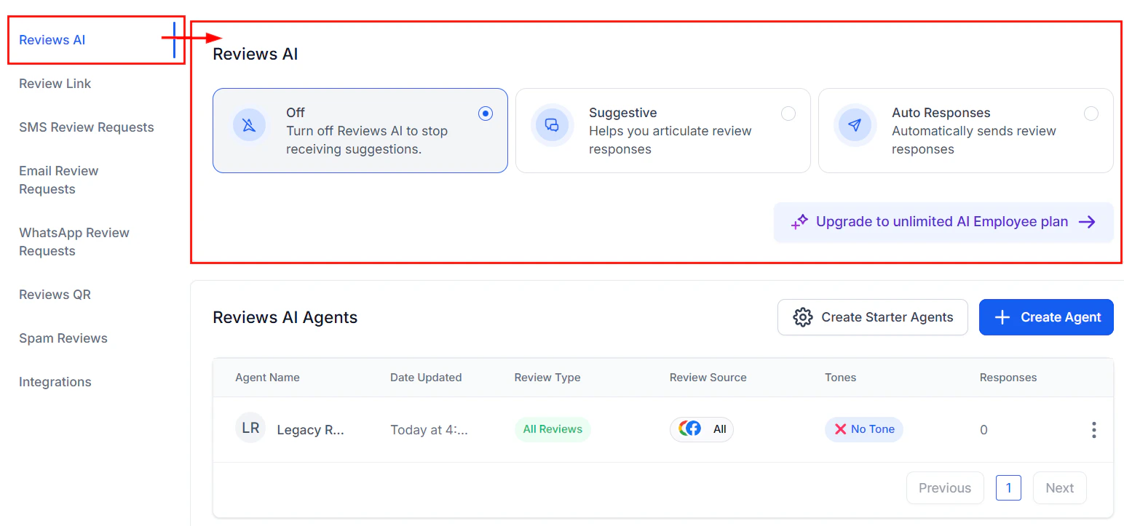Screen dimensions: 1124x526
Task: Click the chat bubble icon on Suggestive card
Action: pos(552,125)
